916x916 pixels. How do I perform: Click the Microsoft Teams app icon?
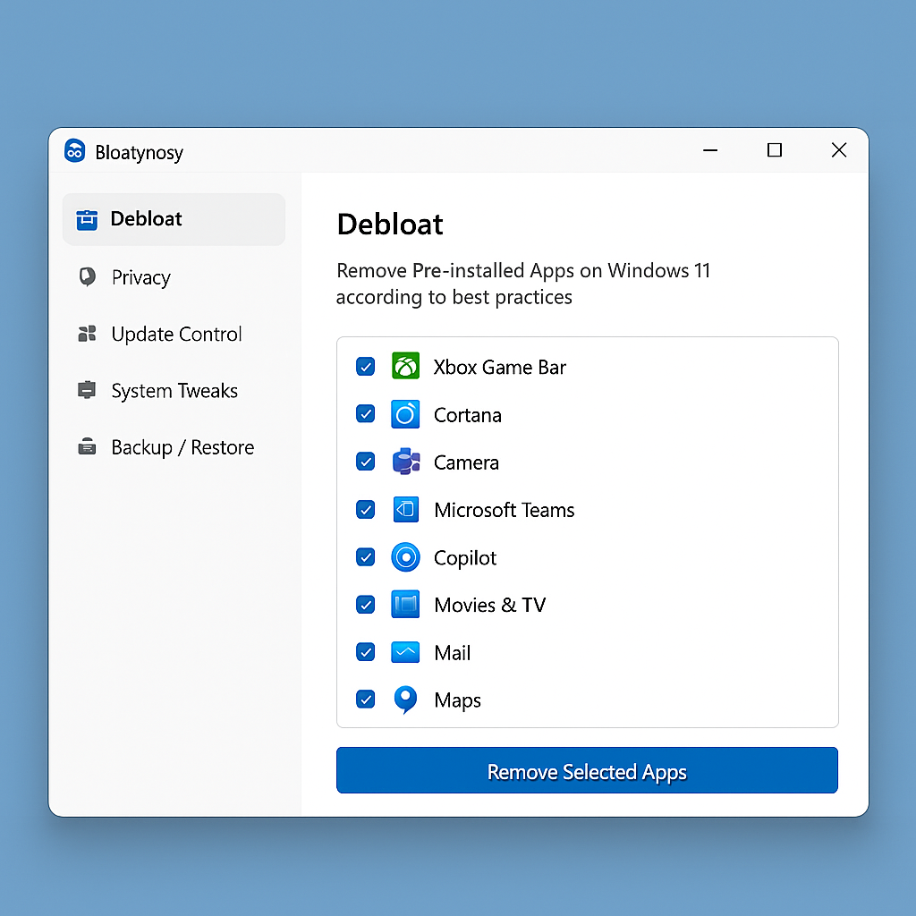[405, 510]
